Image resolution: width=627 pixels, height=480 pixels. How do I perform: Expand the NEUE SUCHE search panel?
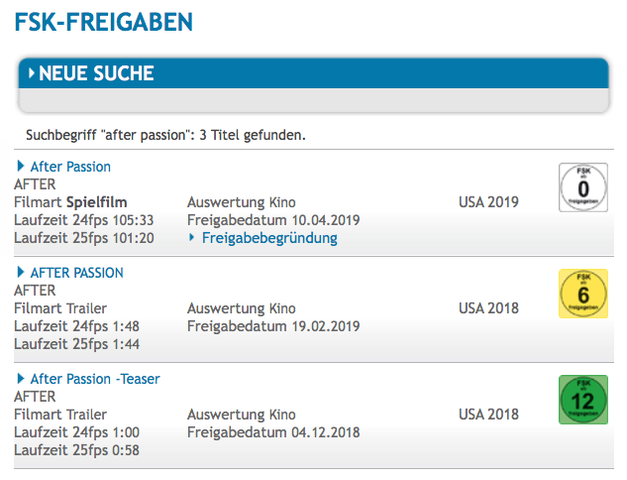coord(313,73)
